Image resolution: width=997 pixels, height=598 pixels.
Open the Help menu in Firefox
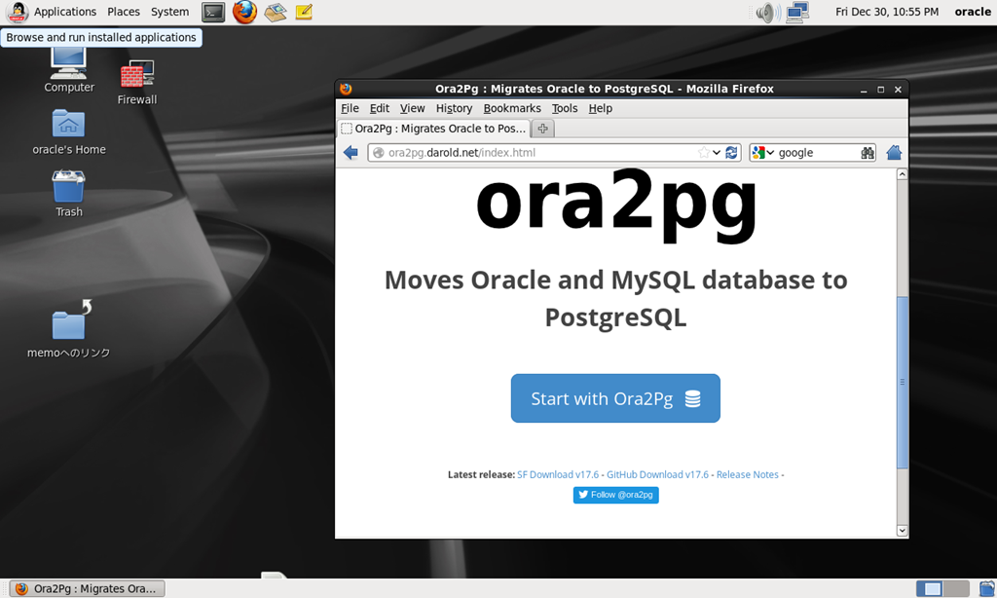pyautogui.click(x=600, y=108)
